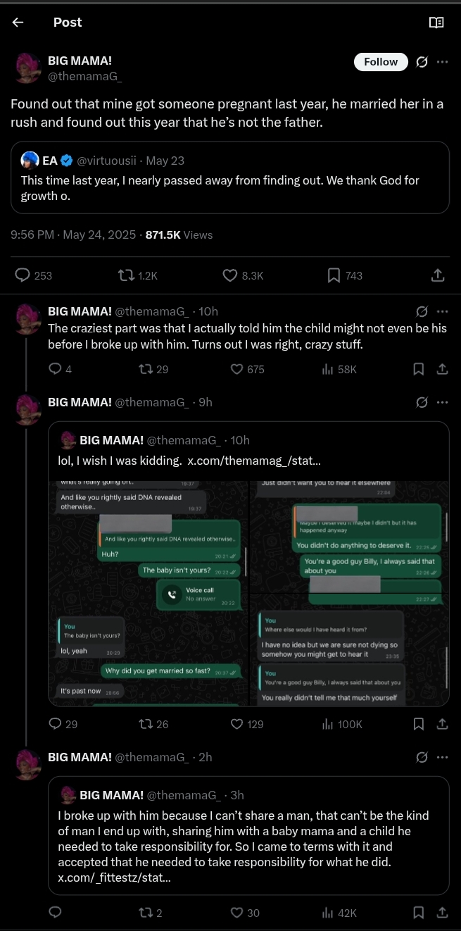The width and height of the screenshot is (461, 931).
Task: Click the back arrow beside Post
Action: 18,23
